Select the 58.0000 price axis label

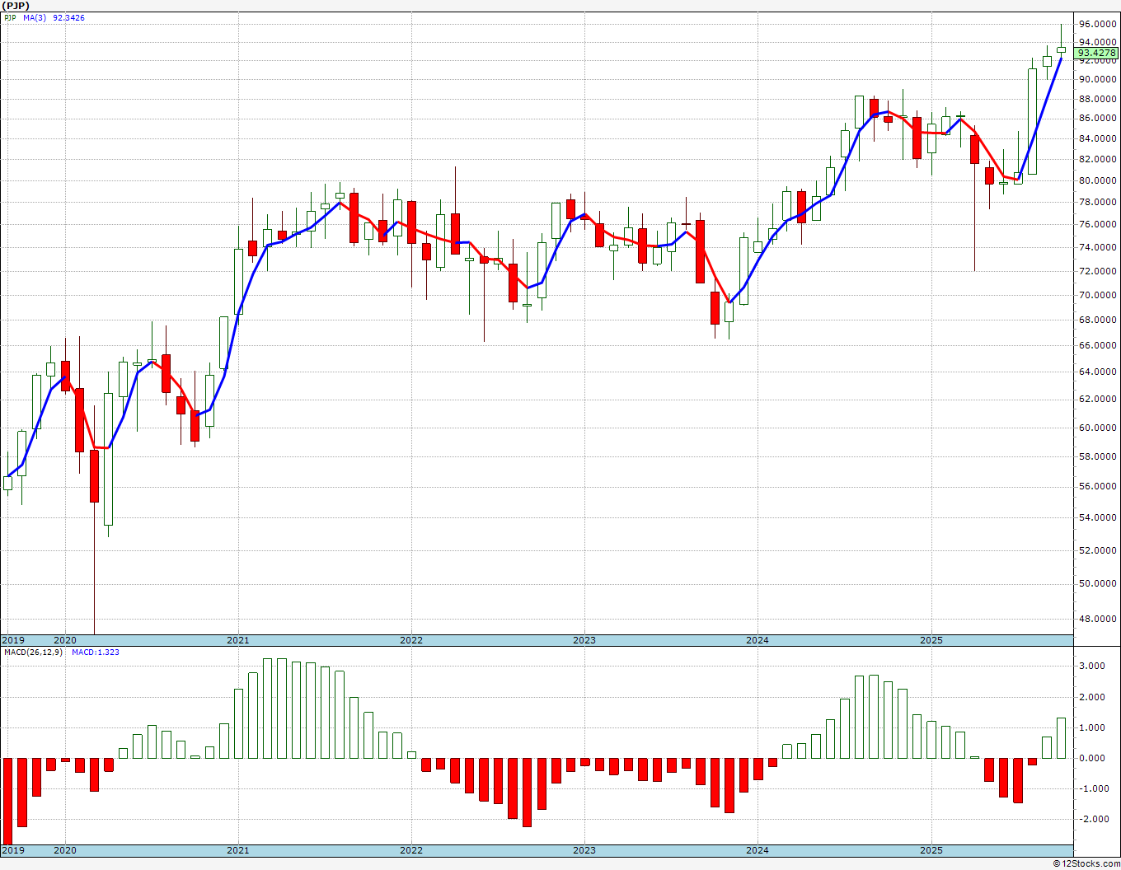click(1098, 456)
